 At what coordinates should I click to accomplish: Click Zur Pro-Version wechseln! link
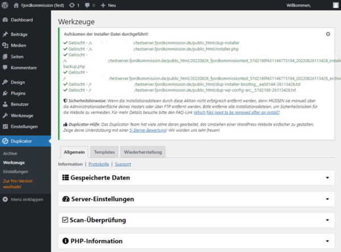(x=18, y=184)
